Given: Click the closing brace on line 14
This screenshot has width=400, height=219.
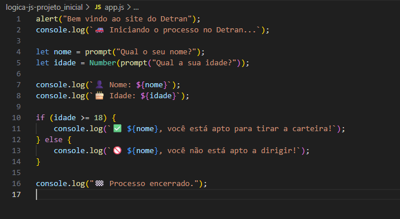Looking at the screenshot, I should click(38, 162).
